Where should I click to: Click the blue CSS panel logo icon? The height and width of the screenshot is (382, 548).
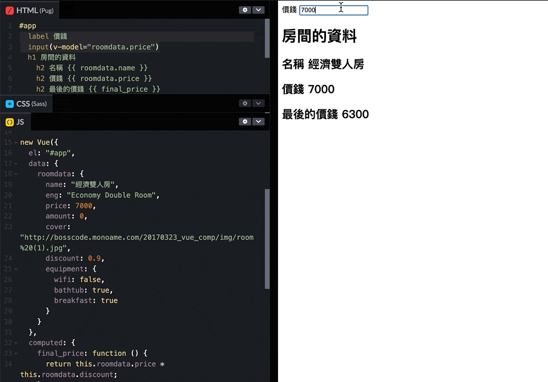coord(10,104)
